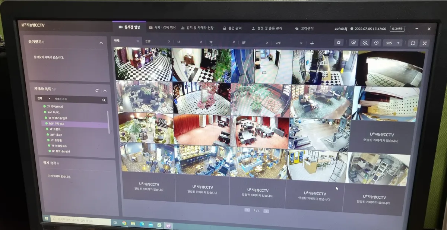
Task: Open the 전체 filter dropdown in camera list
Action: [44, 99]
